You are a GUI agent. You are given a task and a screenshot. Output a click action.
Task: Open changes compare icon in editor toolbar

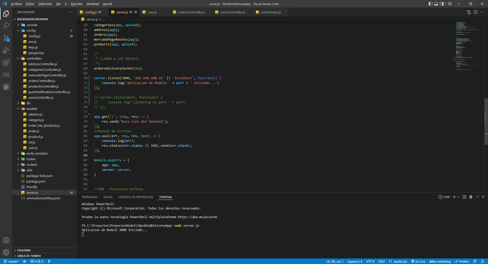pyautogui.click(x=469, y=12)
